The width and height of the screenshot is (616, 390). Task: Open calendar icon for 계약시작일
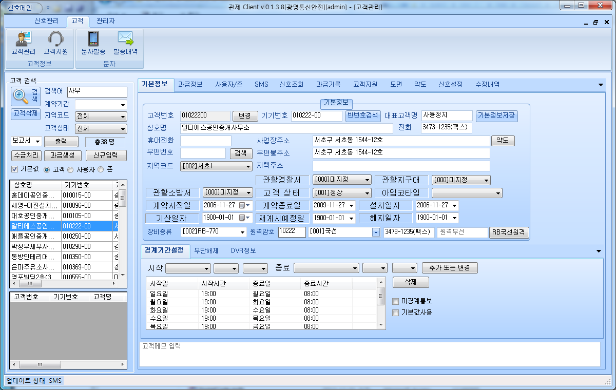[242, 205]
